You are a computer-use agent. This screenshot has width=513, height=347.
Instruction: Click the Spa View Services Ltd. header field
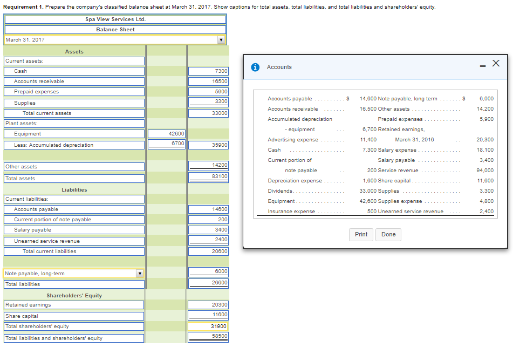115,19
